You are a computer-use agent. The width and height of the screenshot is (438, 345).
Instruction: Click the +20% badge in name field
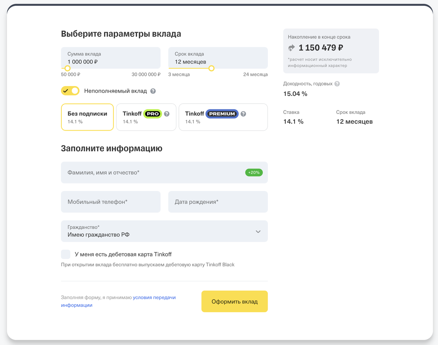tap(254, 172)
